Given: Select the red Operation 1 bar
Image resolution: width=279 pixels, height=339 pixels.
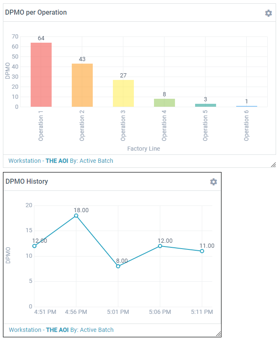Looking at the screenshot, I should coord(41,73).
